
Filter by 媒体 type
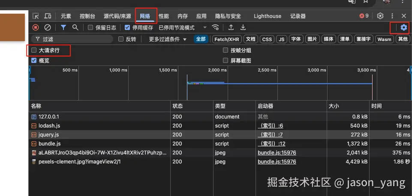click(328, 39)
